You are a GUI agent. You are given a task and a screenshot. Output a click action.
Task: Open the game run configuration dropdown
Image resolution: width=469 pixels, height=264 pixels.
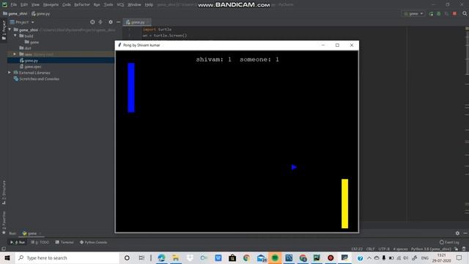(x=413, y=14)
